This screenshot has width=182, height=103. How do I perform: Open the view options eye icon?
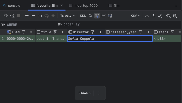[168, 16]
